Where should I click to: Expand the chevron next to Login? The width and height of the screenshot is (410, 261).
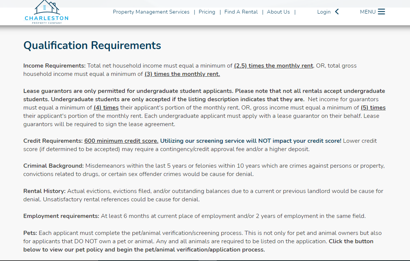(x=337, y=12)
